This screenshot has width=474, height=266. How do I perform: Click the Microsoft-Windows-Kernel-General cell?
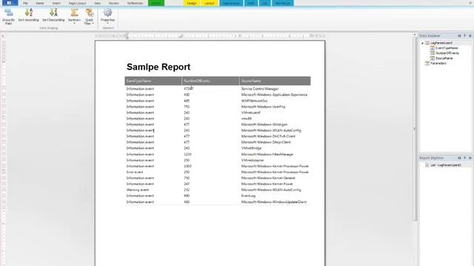[x=268, y=178]
